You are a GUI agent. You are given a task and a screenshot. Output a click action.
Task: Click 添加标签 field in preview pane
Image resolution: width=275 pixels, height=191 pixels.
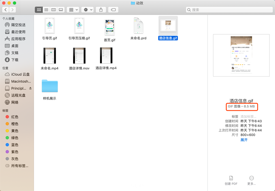[248, 116]
